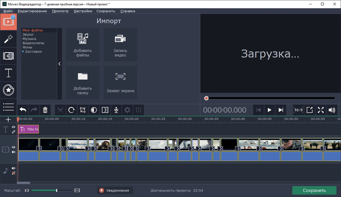Select the purple Title clip on timeline
This screenshot has height=197, width=341.
[x=29, y=129]
